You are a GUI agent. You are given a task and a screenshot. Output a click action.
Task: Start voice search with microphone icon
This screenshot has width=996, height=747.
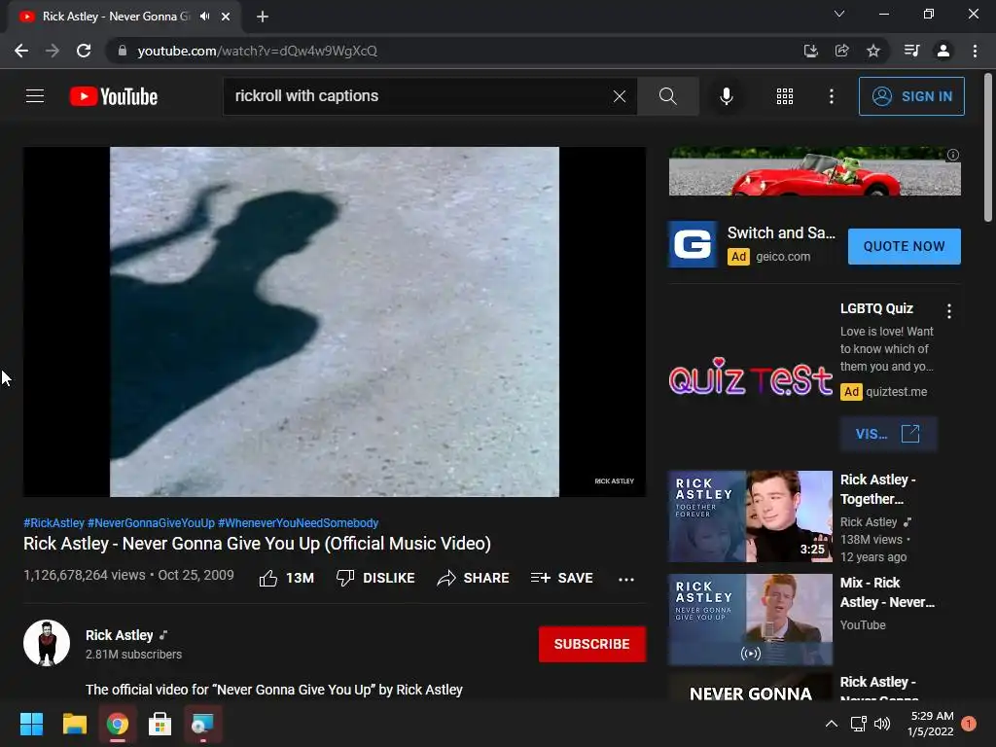click(726, 96)
